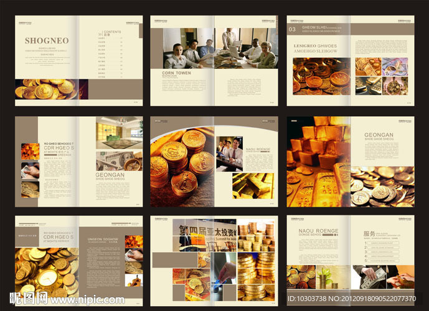Select the business meeting photo
The width and height of the screenshot is (429, 311).
click(x=220, y=48)
